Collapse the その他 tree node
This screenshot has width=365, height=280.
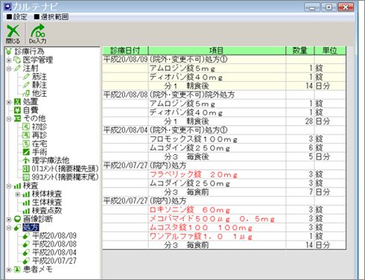[9, 118]
